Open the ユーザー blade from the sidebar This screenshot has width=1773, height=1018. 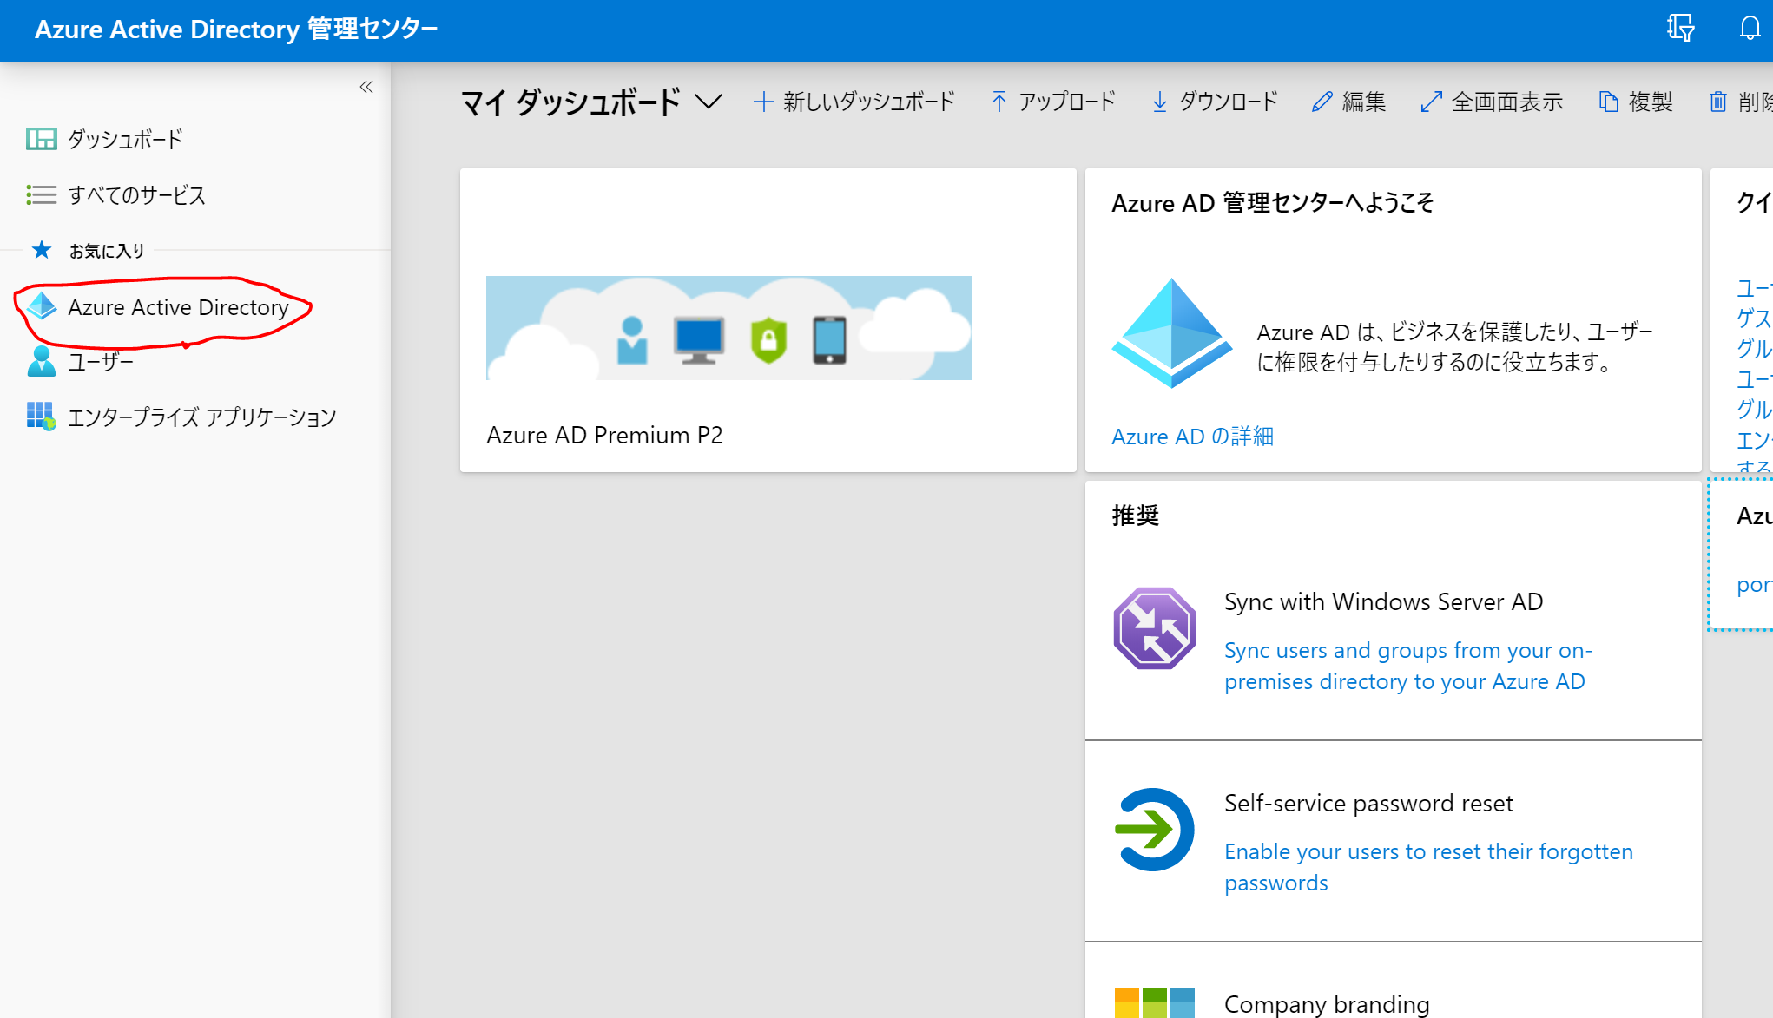101,362
